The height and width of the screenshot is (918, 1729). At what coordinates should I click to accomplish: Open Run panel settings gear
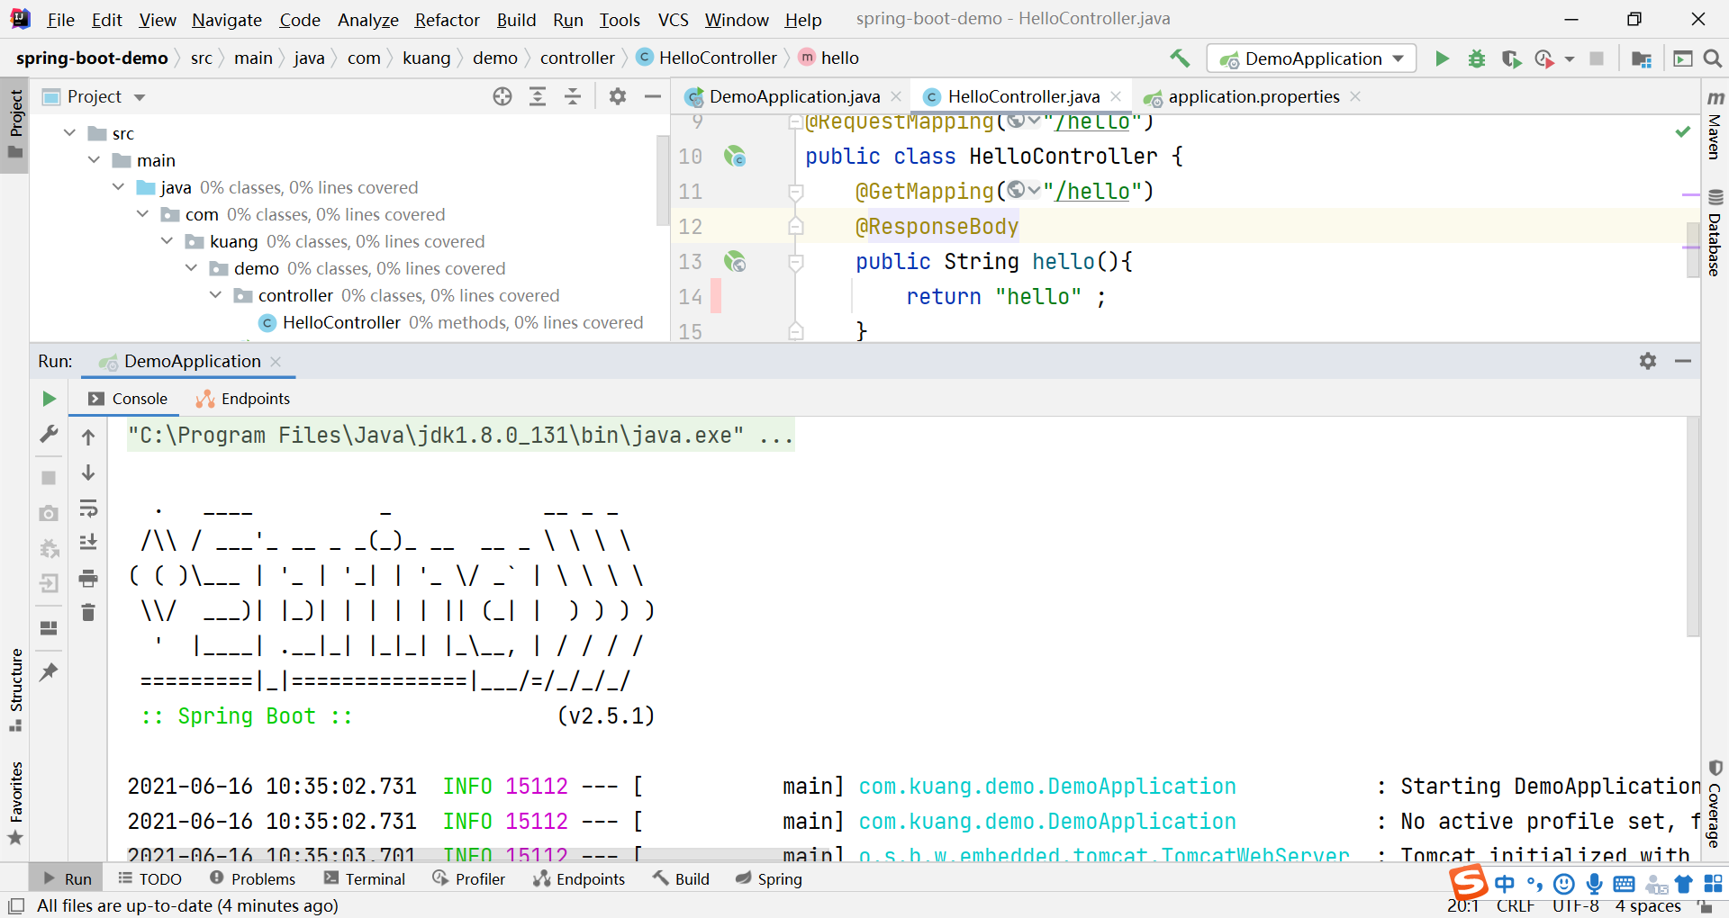pos(1648,361)
